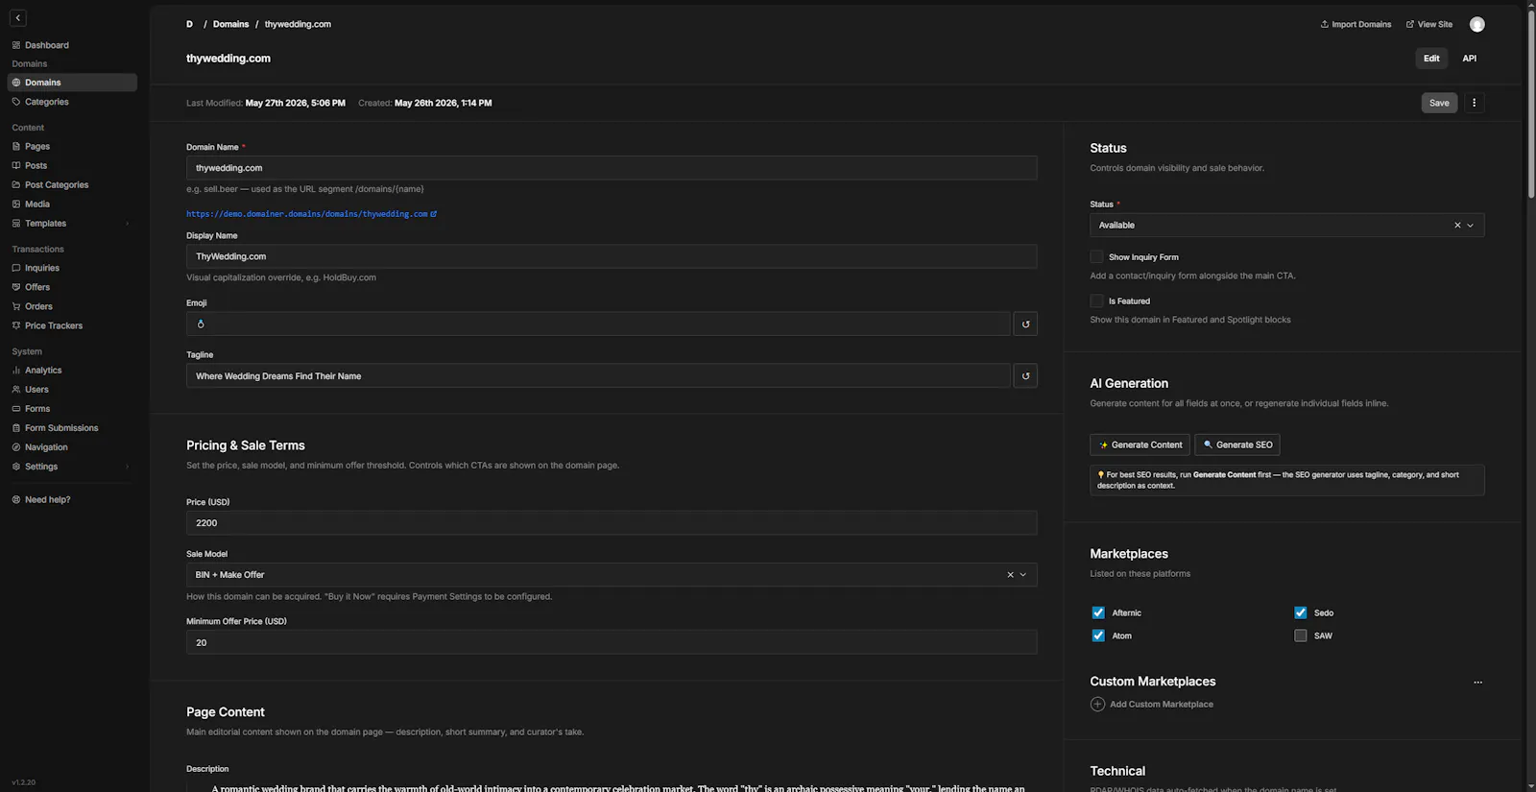Click the Posts icon in sidebar
This screenshot has width=1536, height=792.
(16, 166)
